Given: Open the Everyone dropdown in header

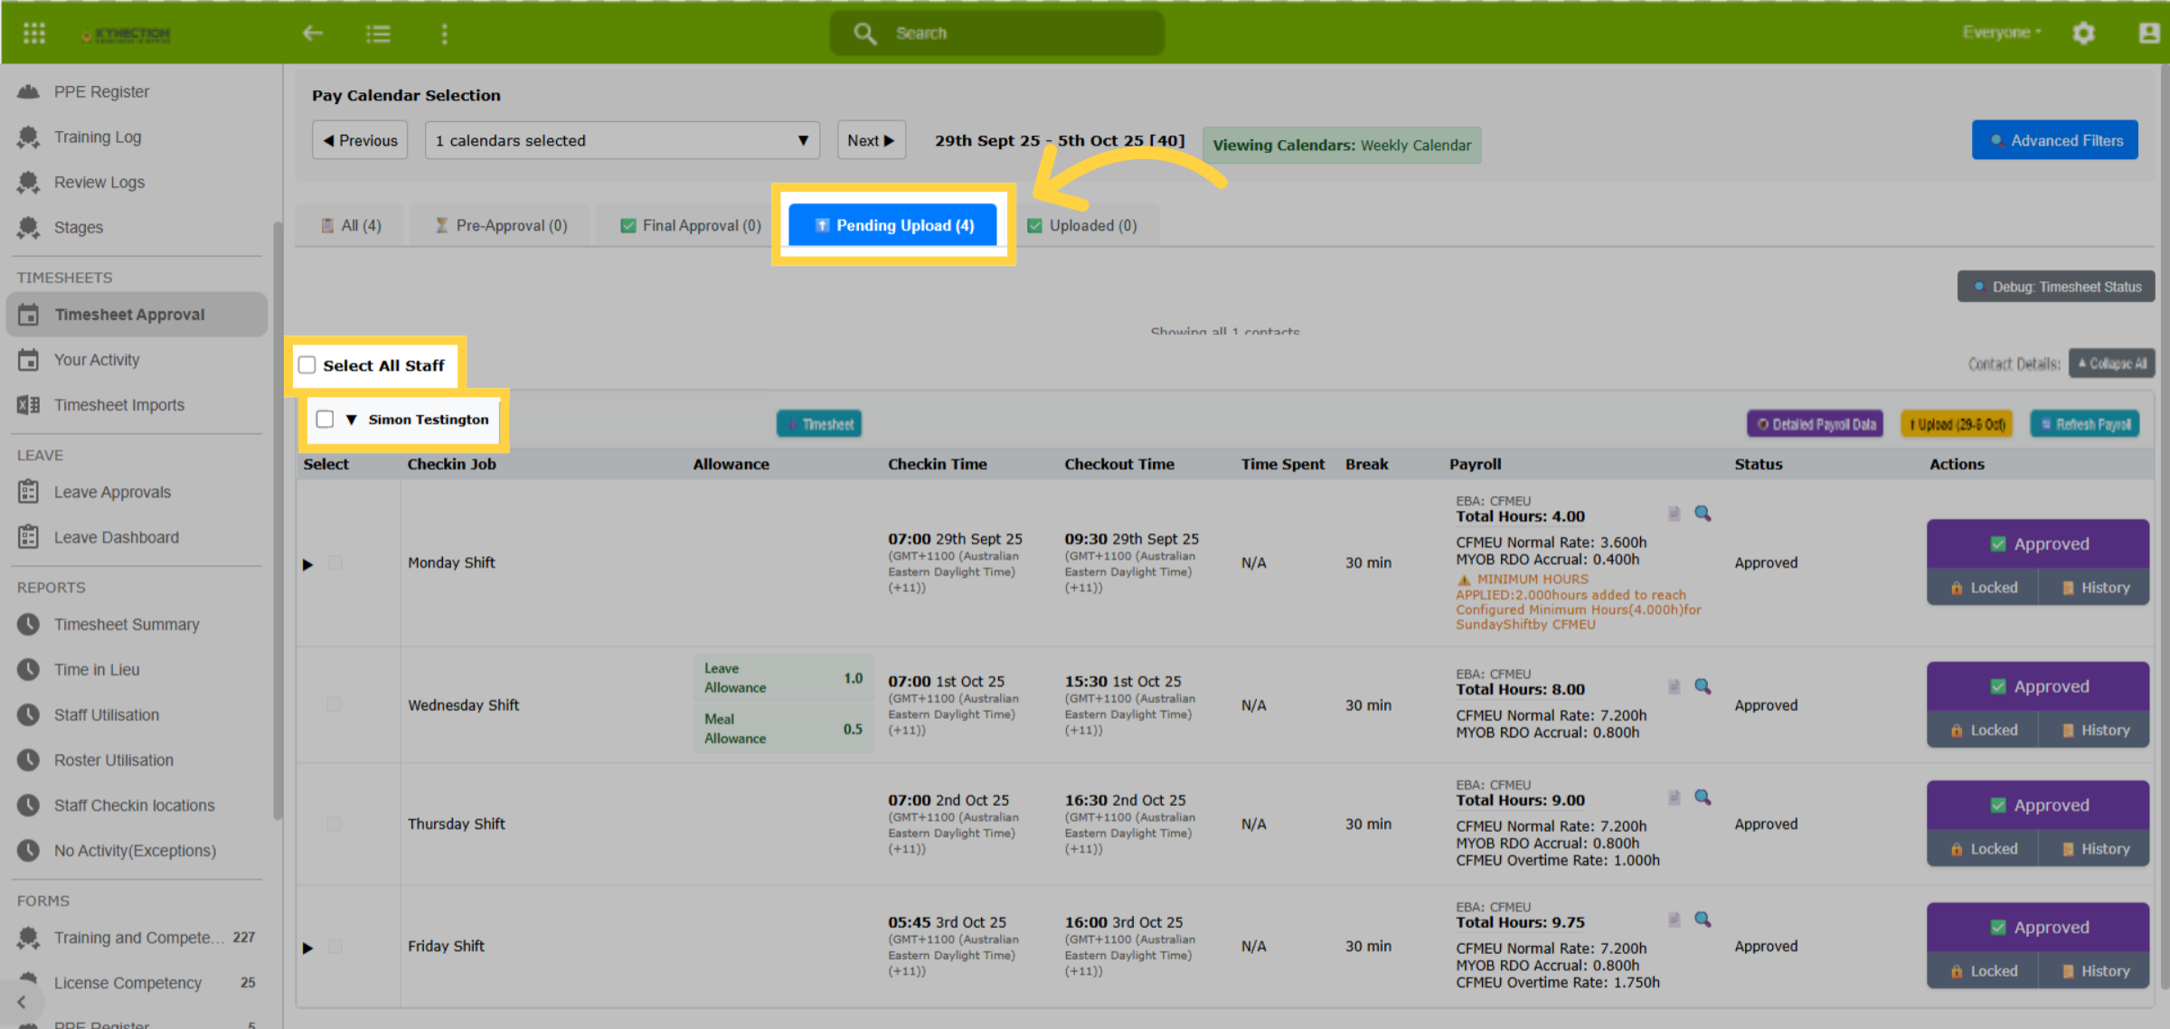Looking at the screenshot, I should 2002,33.
